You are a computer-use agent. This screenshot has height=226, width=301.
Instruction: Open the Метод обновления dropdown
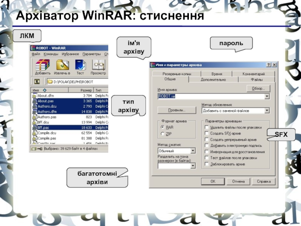(x=267, y=111)
